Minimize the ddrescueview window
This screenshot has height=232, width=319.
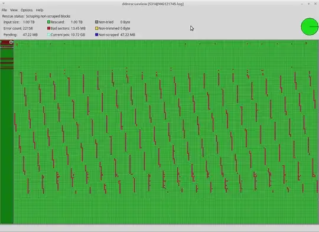point(302,4)
